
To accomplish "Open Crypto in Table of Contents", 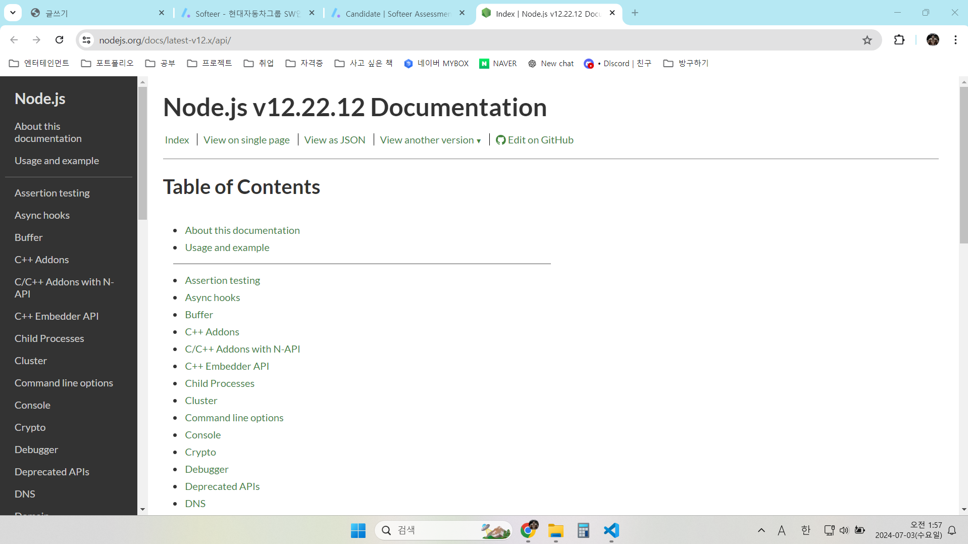I will [x=200, y=452].
